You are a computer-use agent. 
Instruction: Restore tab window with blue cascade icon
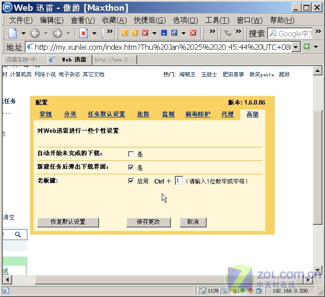tap(174, 33)
